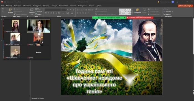Image resolution: width=194 pixels, height=101 pixels.
Task: Switch to the Малювання (Draw) tab
Action: (27, 6)
